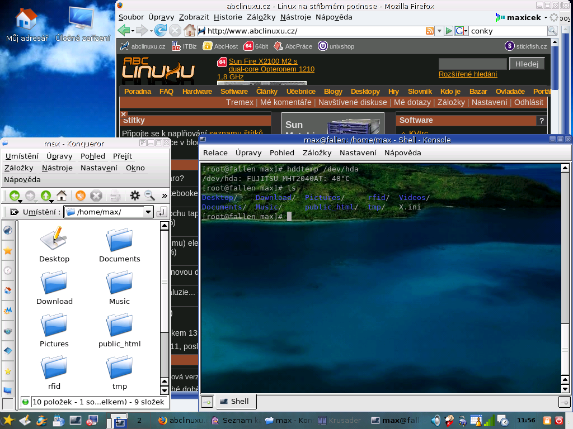Choose search engine in Firefox search box
Image resolution: width=573 pixels, height=429 pixels.
pos(461,31)
